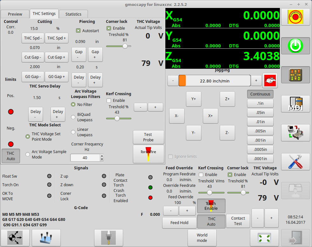
Task: Click the Z axis DRO readout 3.4038
Action: [222, 59]
